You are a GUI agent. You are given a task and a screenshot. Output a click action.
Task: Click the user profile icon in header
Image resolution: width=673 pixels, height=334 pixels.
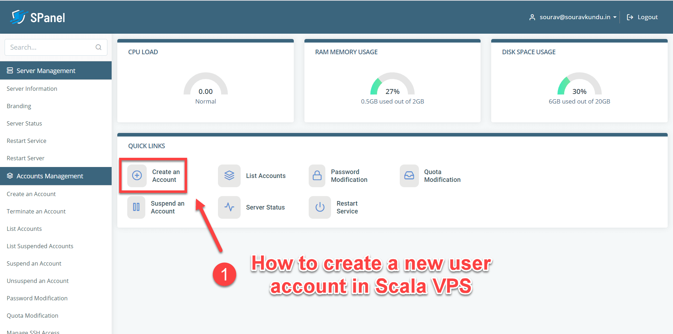click(x=532, y=17)
